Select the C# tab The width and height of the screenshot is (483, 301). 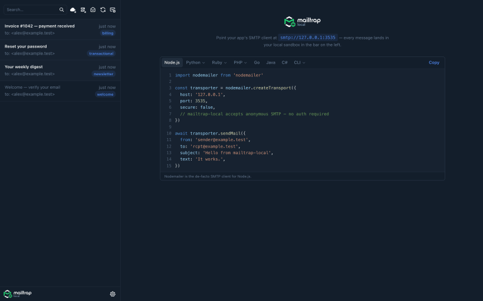point(284,62)
